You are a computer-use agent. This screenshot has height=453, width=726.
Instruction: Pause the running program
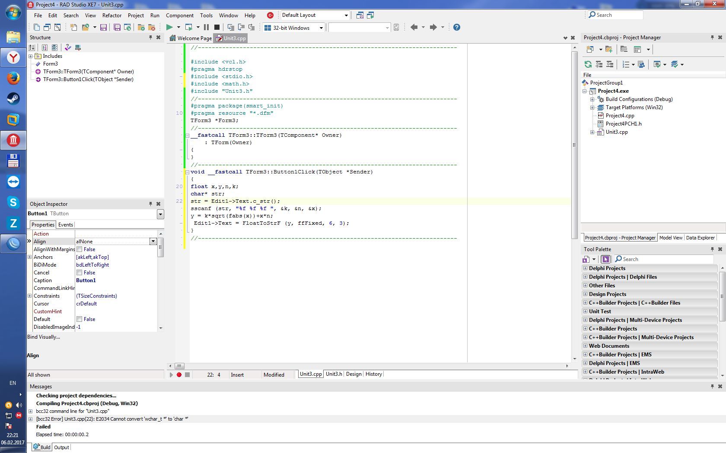(206, 27)
